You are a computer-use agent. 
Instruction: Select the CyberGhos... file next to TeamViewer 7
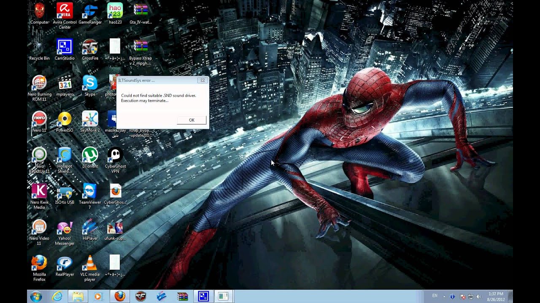click(x=115, y=194)
